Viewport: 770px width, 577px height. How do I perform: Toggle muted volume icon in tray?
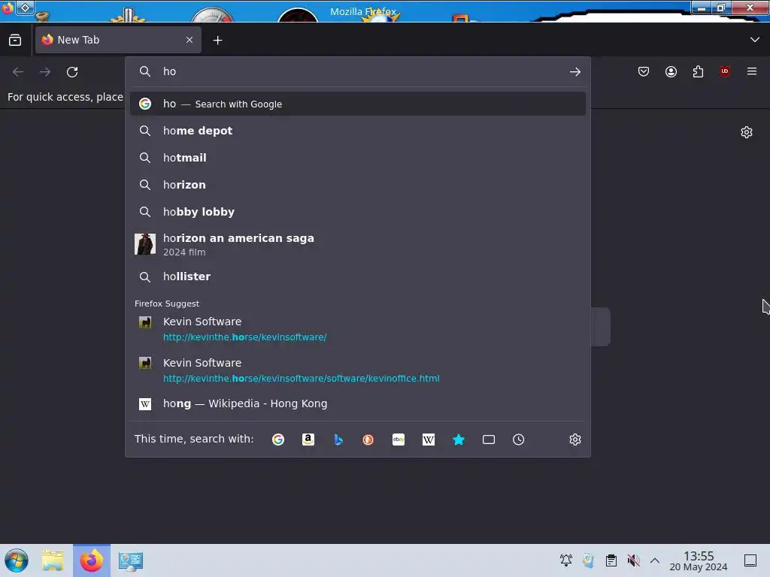(633, 560)
